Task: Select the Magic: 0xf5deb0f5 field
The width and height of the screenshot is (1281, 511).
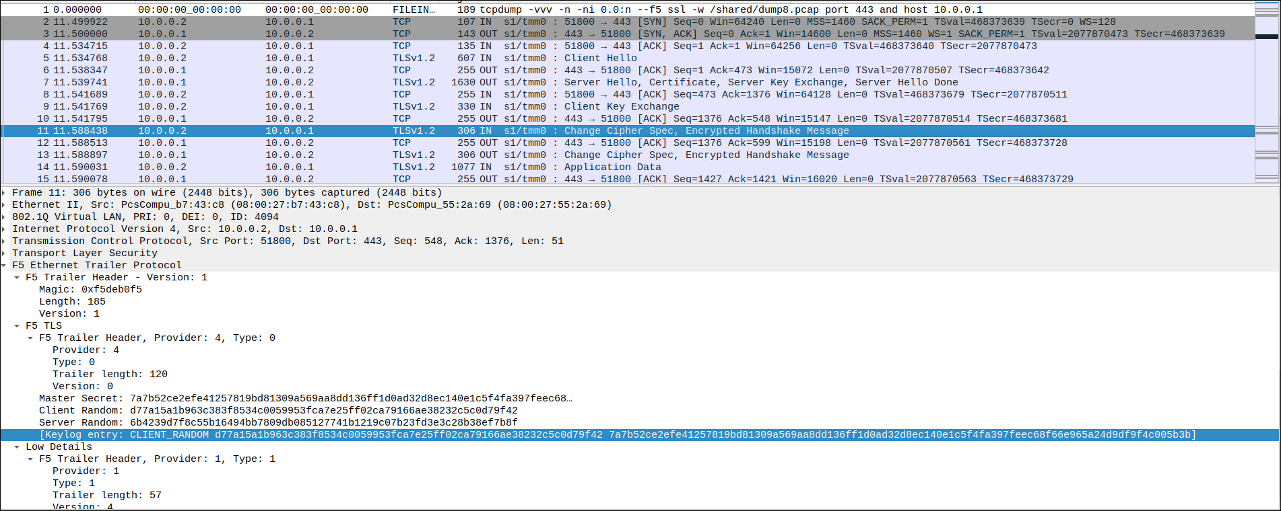Action: (x=90, y=290)
